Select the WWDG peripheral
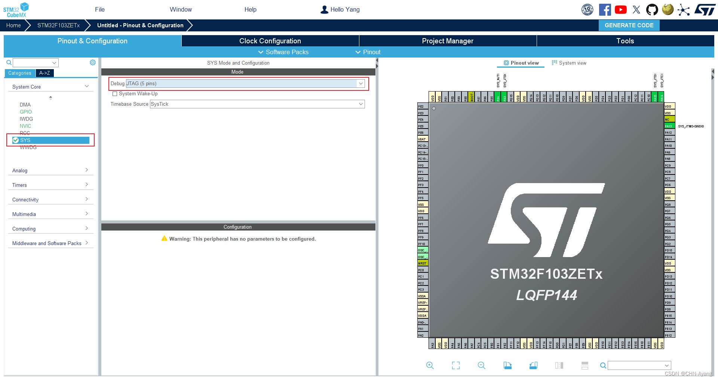The width and height of the screenshot is (718, 380). click(x=28, y=148)
